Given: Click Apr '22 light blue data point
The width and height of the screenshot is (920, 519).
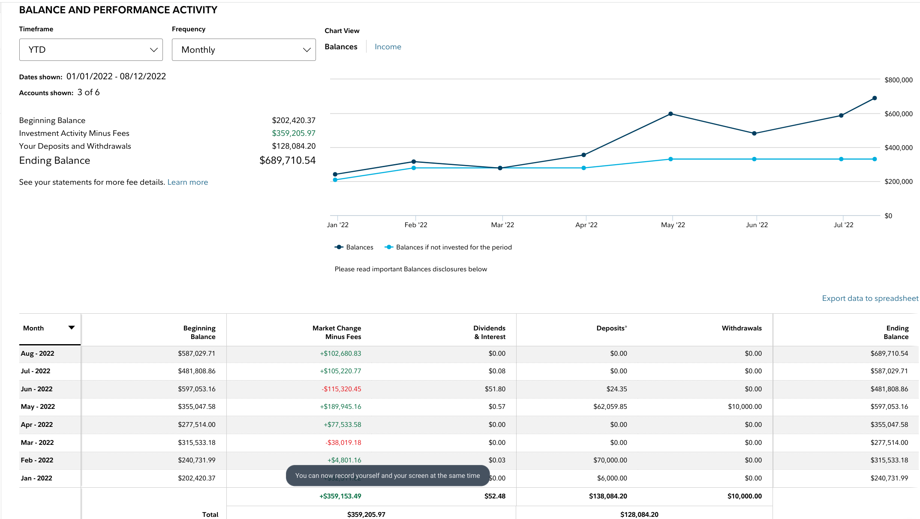Looking at the screenshot, I should [583, 168].
